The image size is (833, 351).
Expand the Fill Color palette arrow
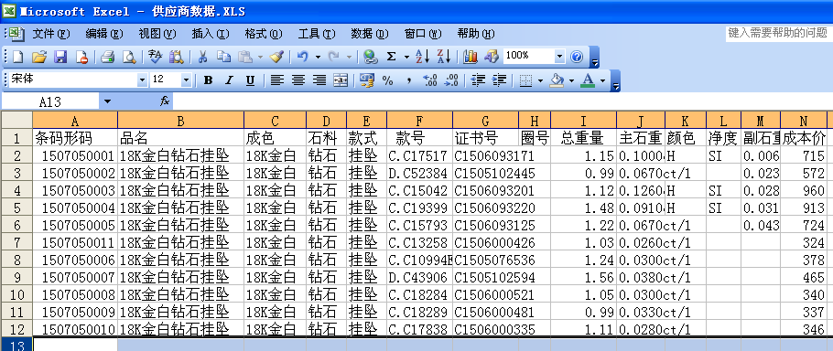571,80
